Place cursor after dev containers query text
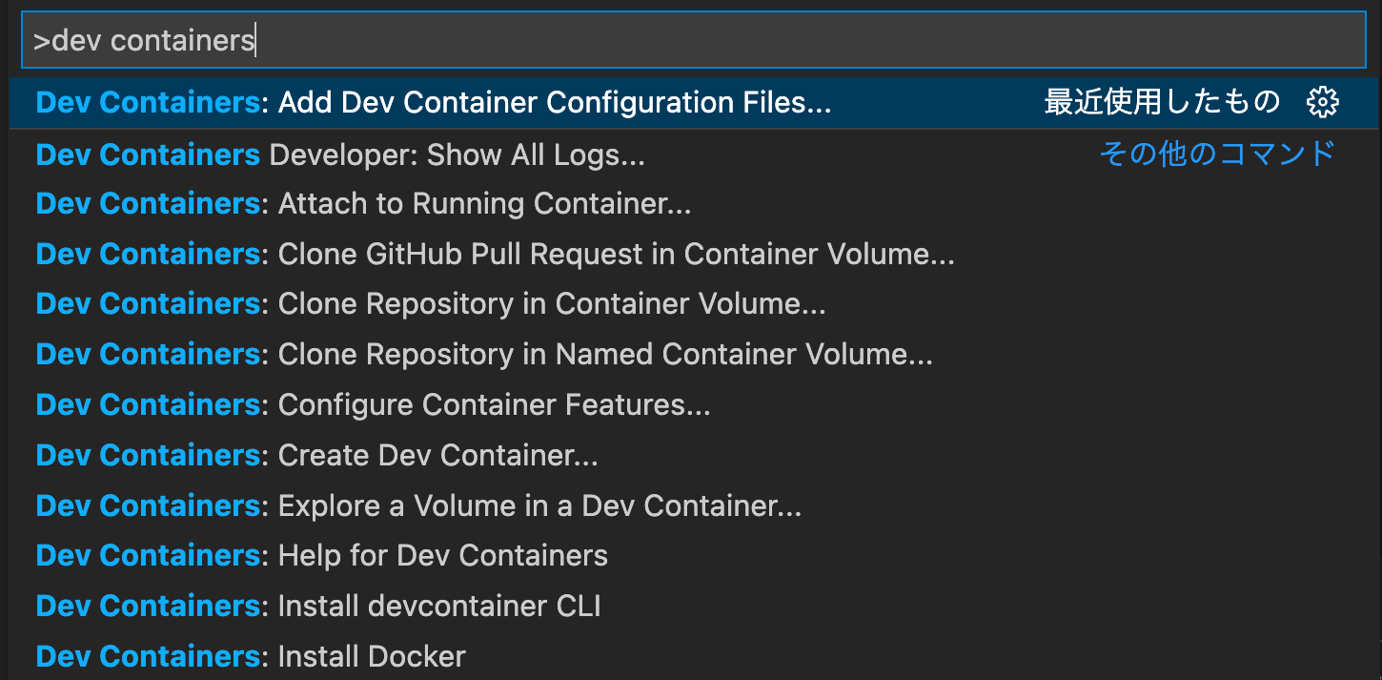Image resolution: width=1382 pixels, height=680 pixels. (x=255, y=39)
